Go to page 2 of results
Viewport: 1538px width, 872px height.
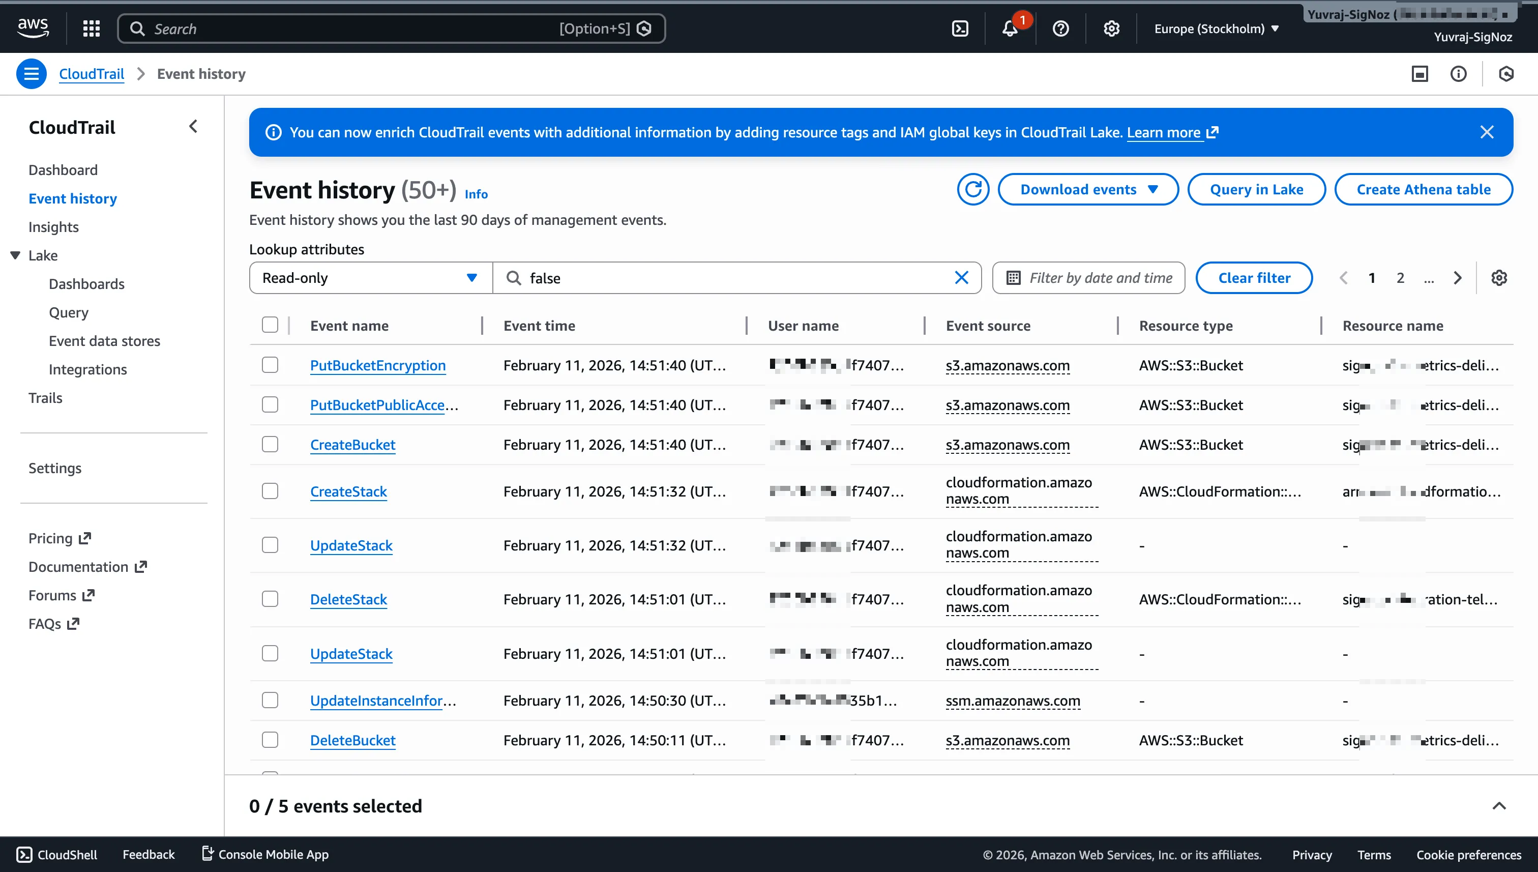1400,277
